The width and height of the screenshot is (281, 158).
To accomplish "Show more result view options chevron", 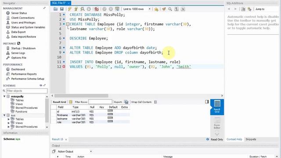I will coord(217,134).
